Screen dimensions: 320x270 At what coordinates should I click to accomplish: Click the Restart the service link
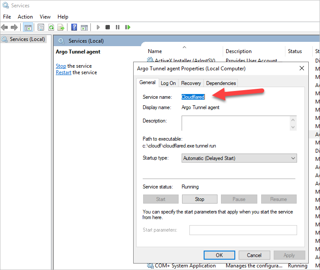(x=64, y=72)
